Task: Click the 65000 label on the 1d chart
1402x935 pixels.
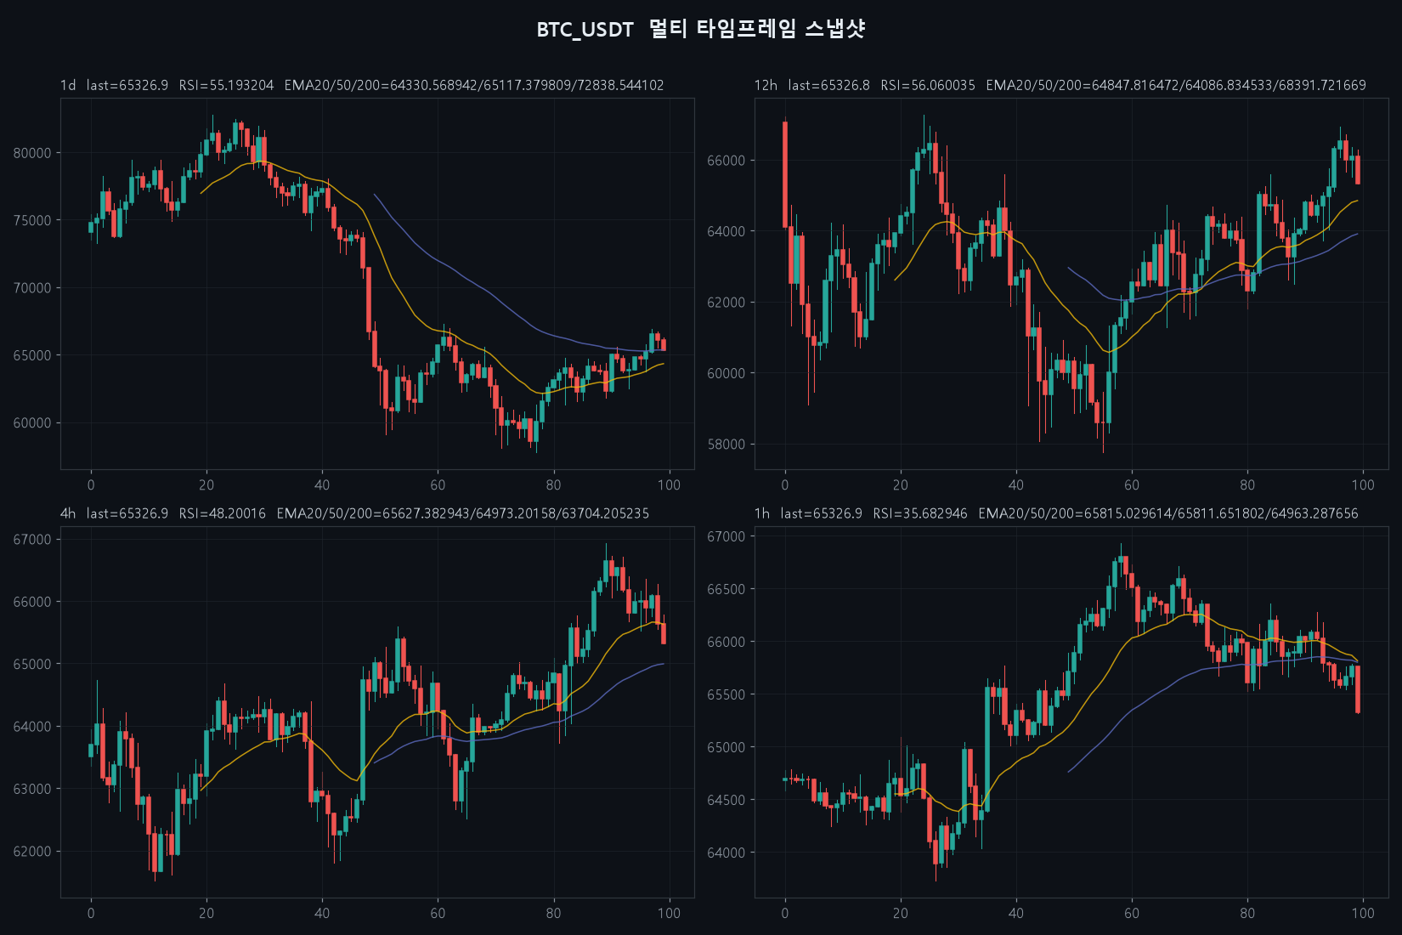Action: [x=32, y=355]
